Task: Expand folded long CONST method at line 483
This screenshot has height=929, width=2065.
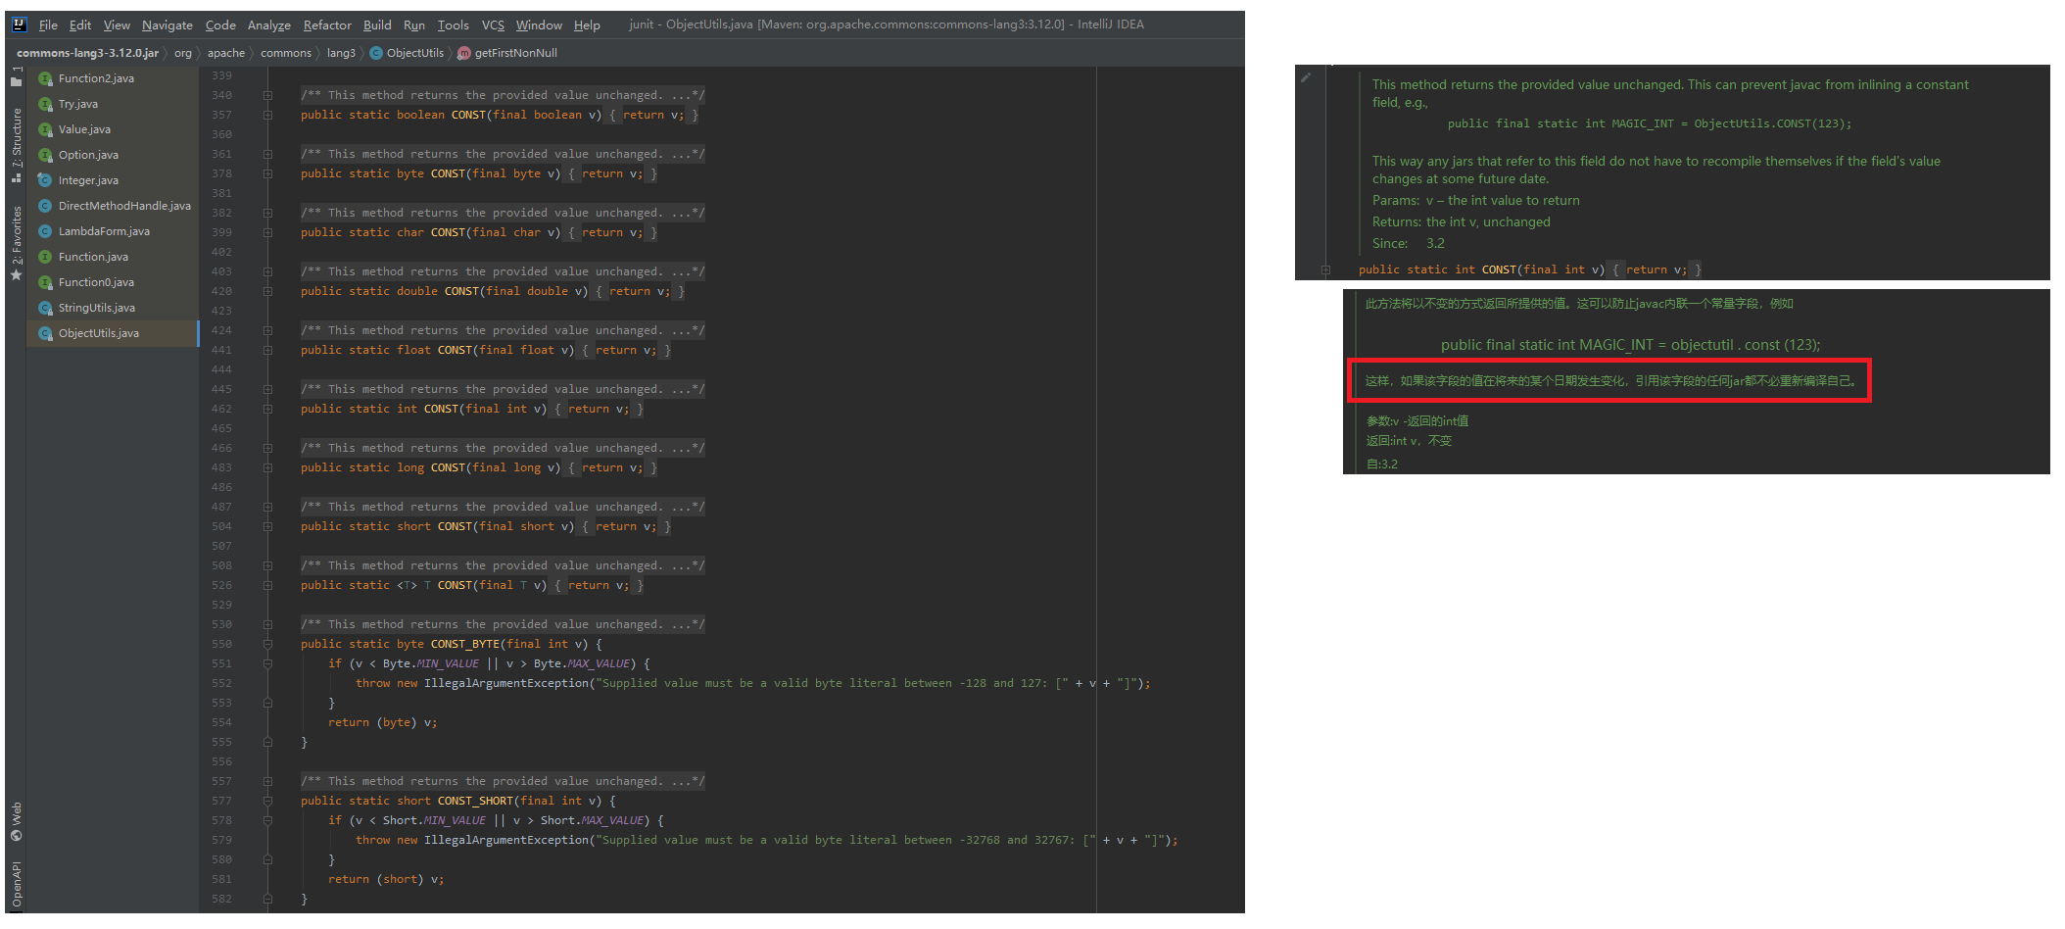Action: pyautogui.click(x=267, y=467)
